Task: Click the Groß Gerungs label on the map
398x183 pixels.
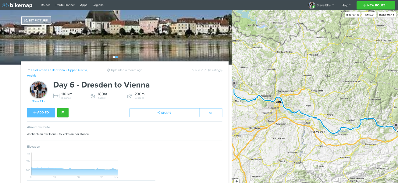Action: (384, 41)
